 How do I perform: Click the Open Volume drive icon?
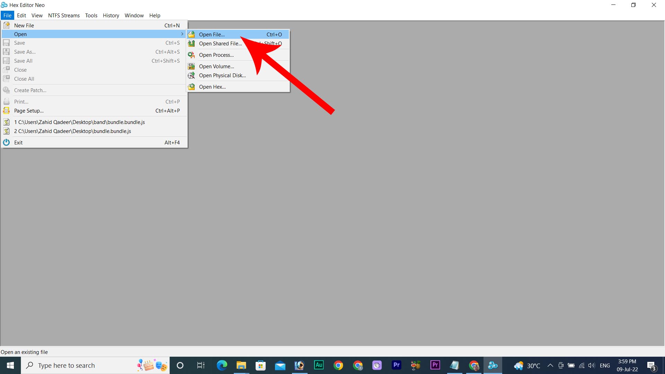(192, 66)
